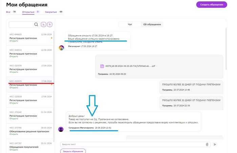This screenshot has width=237, height=153.
Task: Select the Чат tab
Action: [130, 24]
